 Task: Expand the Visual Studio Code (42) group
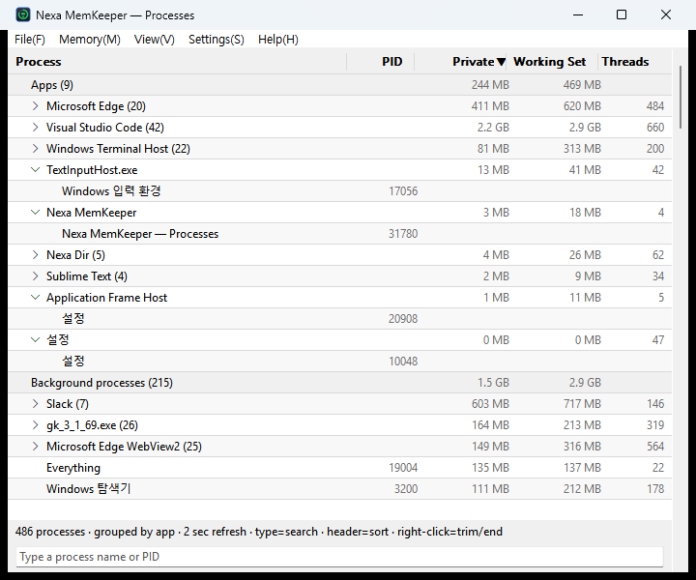(36, 128)
